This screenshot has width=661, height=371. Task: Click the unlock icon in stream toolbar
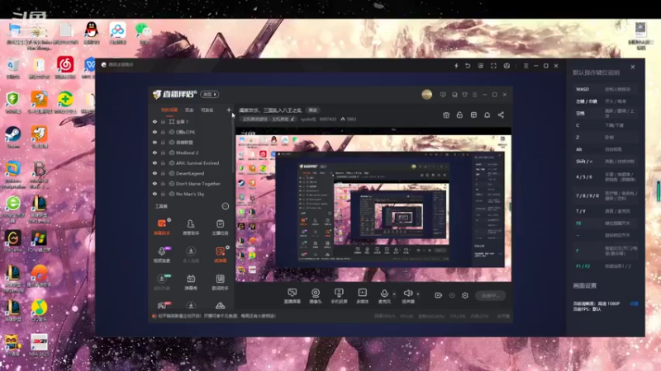[459, 115]
